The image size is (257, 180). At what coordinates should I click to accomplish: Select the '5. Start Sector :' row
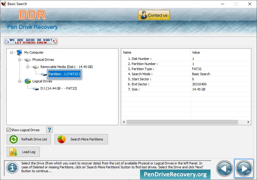click(186, 79)
